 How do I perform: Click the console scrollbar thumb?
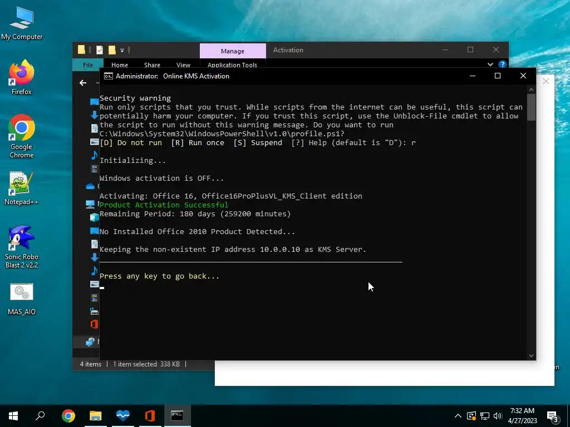pos(531,107)
